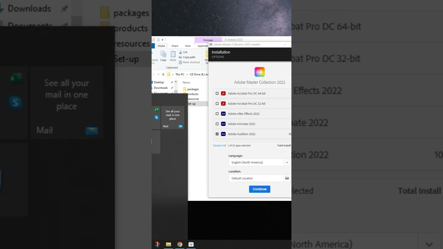Click the Properties quick access icon in Explorer

153,40
